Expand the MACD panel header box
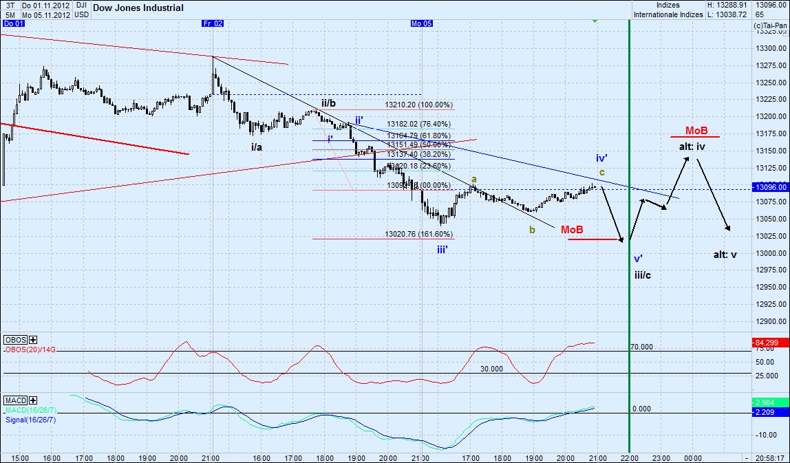The height and width of the screenshot is (463, 790). click(17, 400)
